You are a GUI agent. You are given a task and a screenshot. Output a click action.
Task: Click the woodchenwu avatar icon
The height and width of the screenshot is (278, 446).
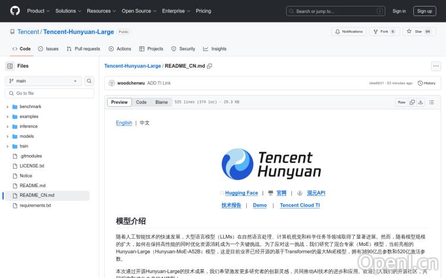coord(112,83)
